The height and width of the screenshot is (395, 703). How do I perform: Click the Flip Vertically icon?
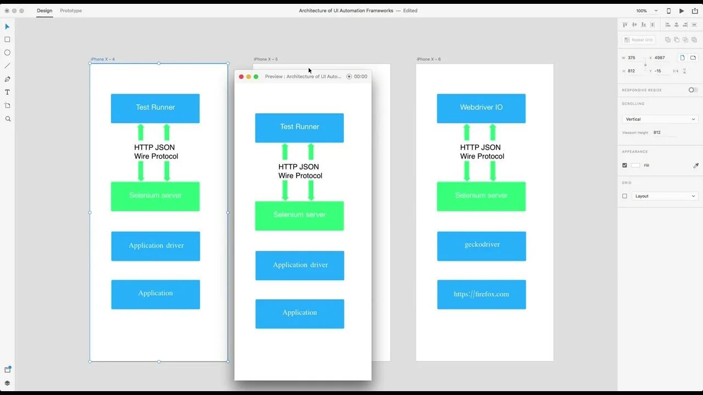(x=685, y=71)
